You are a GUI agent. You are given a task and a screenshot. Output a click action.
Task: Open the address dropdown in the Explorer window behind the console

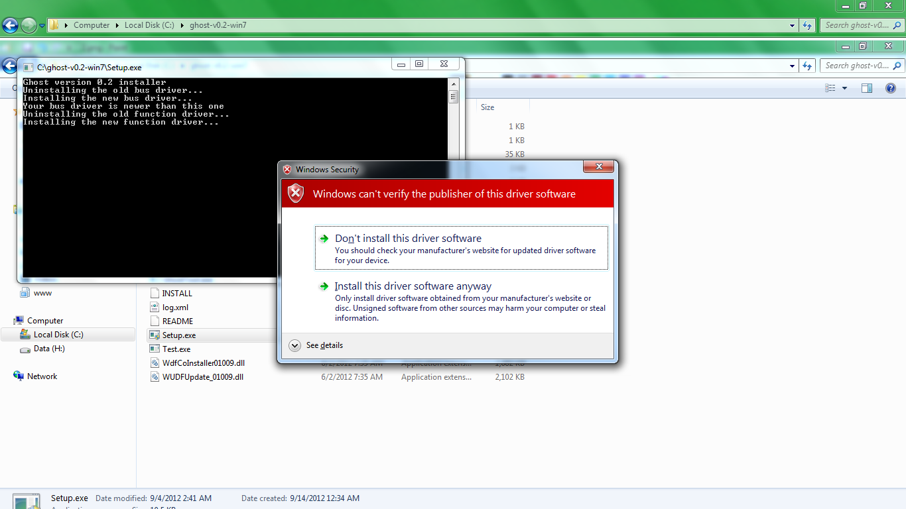(793, 66)
